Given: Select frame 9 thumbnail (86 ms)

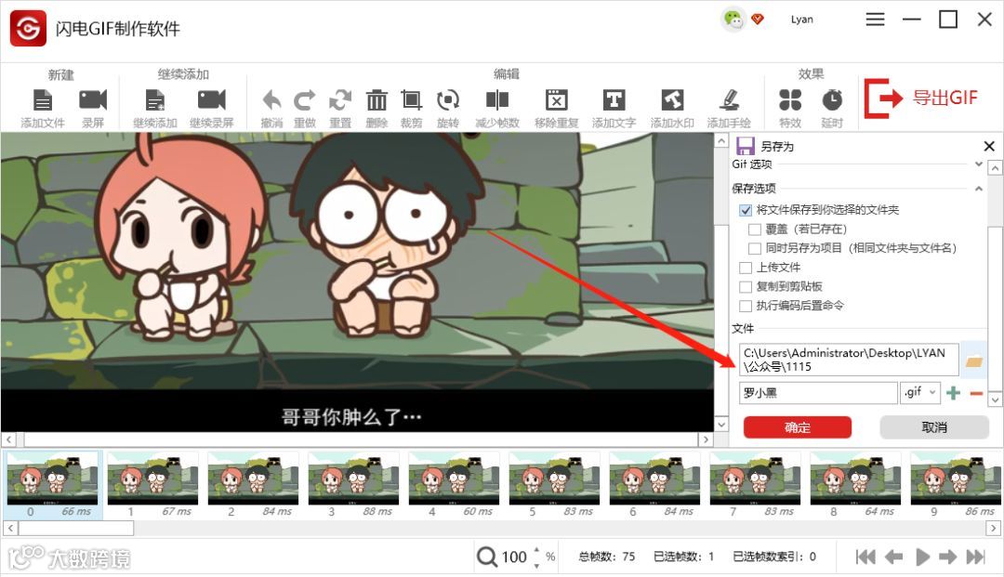Looking at the screenshot, I should click(x=956, y=485).
